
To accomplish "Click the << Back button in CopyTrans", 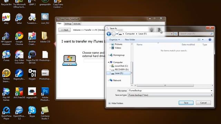I will 65,30.
